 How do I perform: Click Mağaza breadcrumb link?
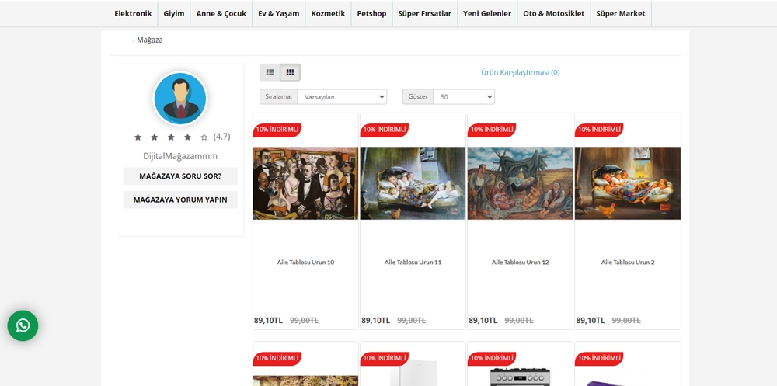(x=150, y=40)
